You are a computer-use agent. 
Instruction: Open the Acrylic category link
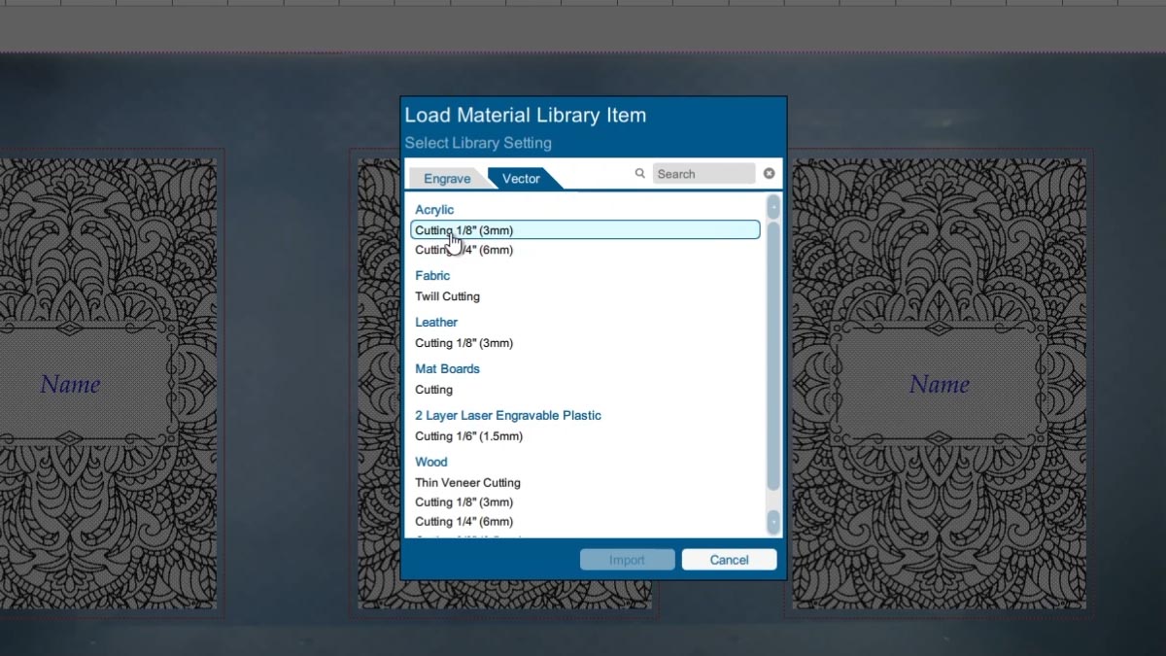click(x=433, y=209)
